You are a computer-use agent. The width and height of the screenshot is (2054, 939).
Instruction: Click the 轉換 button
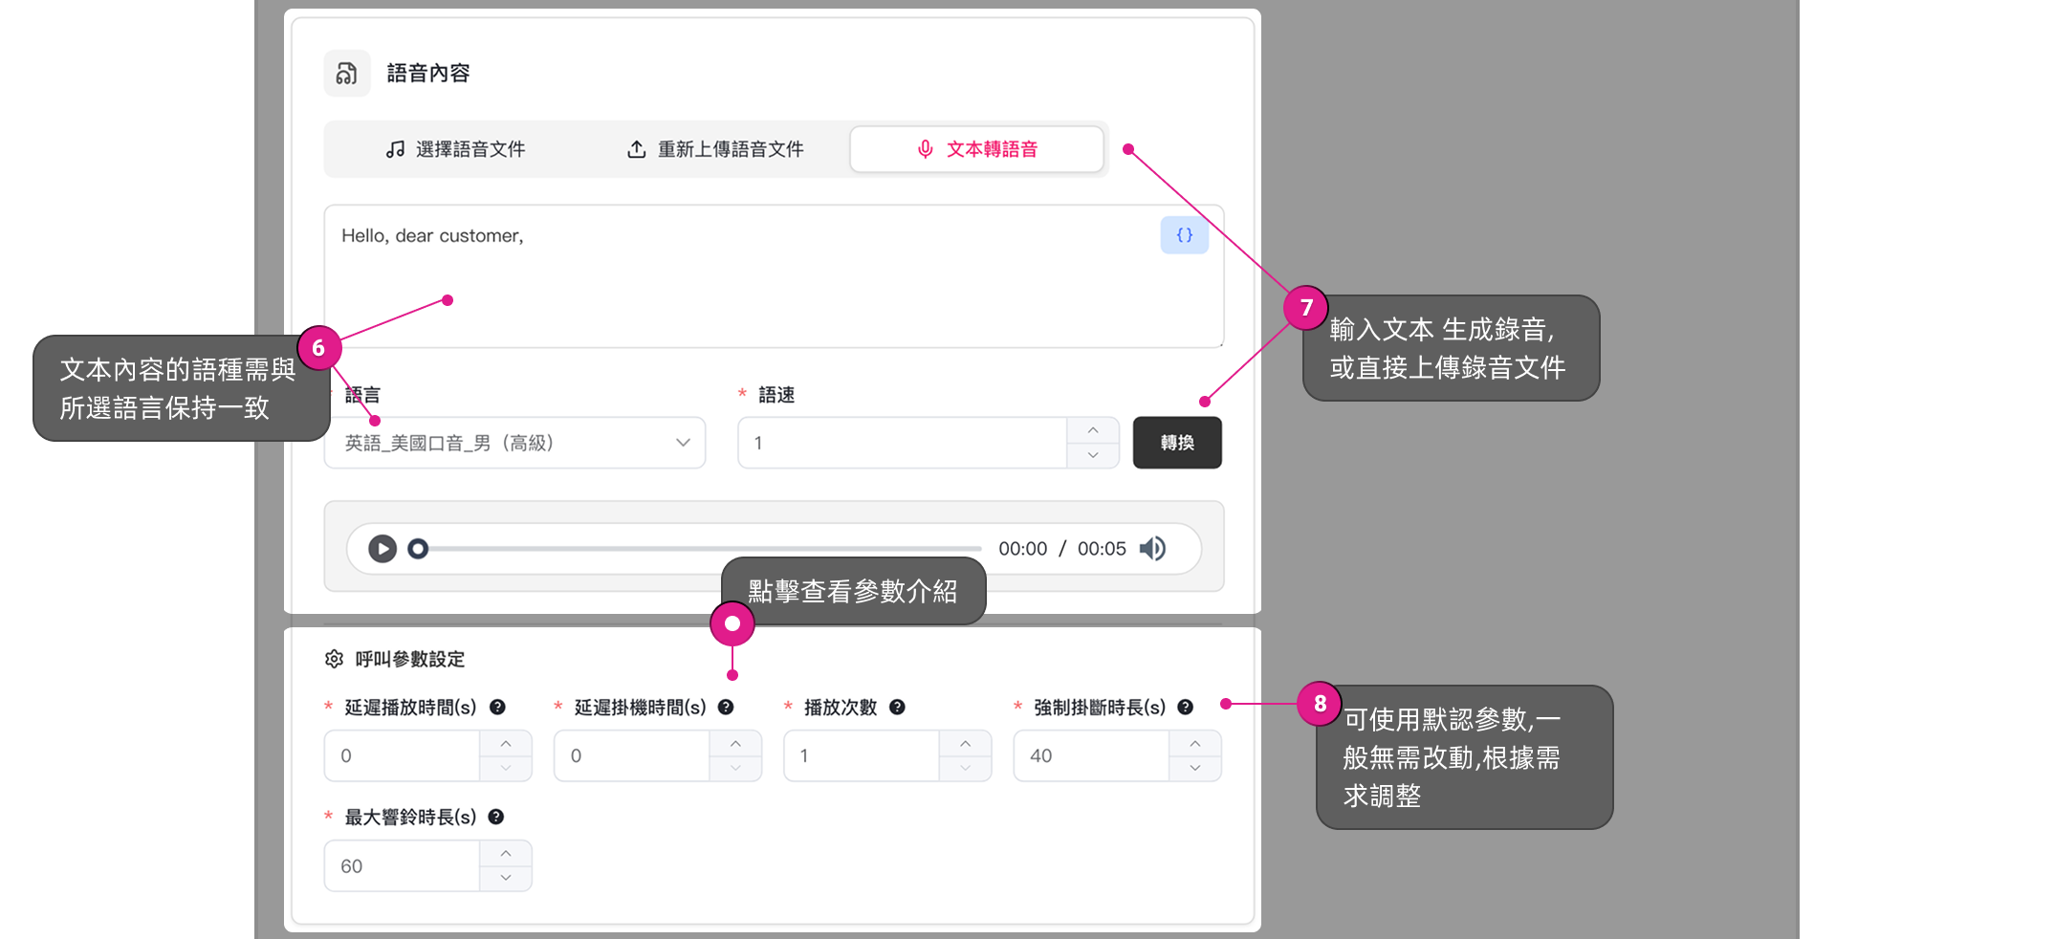pos(1176,443)
